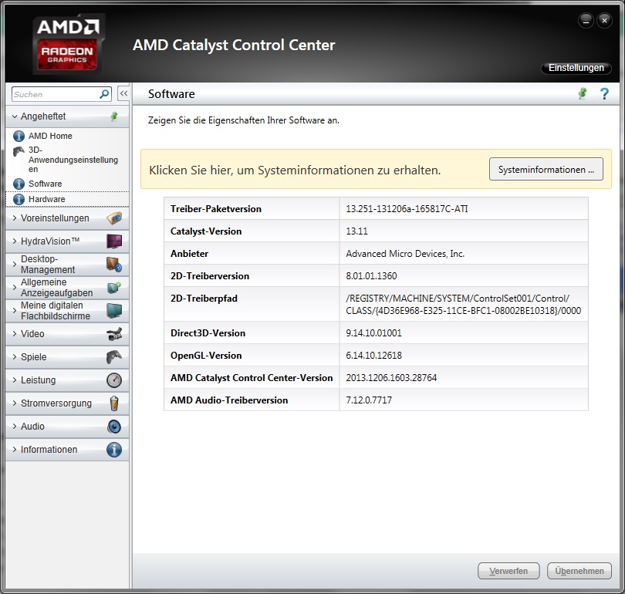The height and width of the screenshot is (594, 625).
Task: Click the Übernehmen button
Action: pos(579,571)
